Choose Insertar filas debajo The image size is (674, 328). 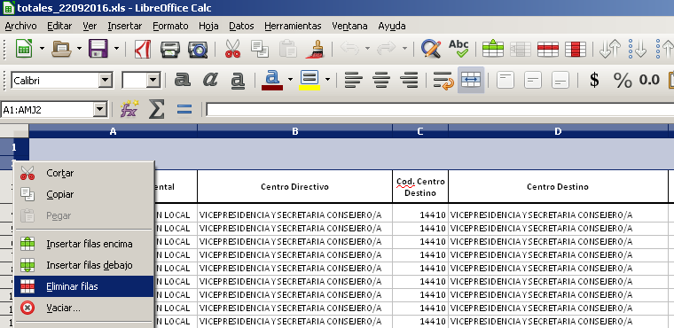point(84,265)
